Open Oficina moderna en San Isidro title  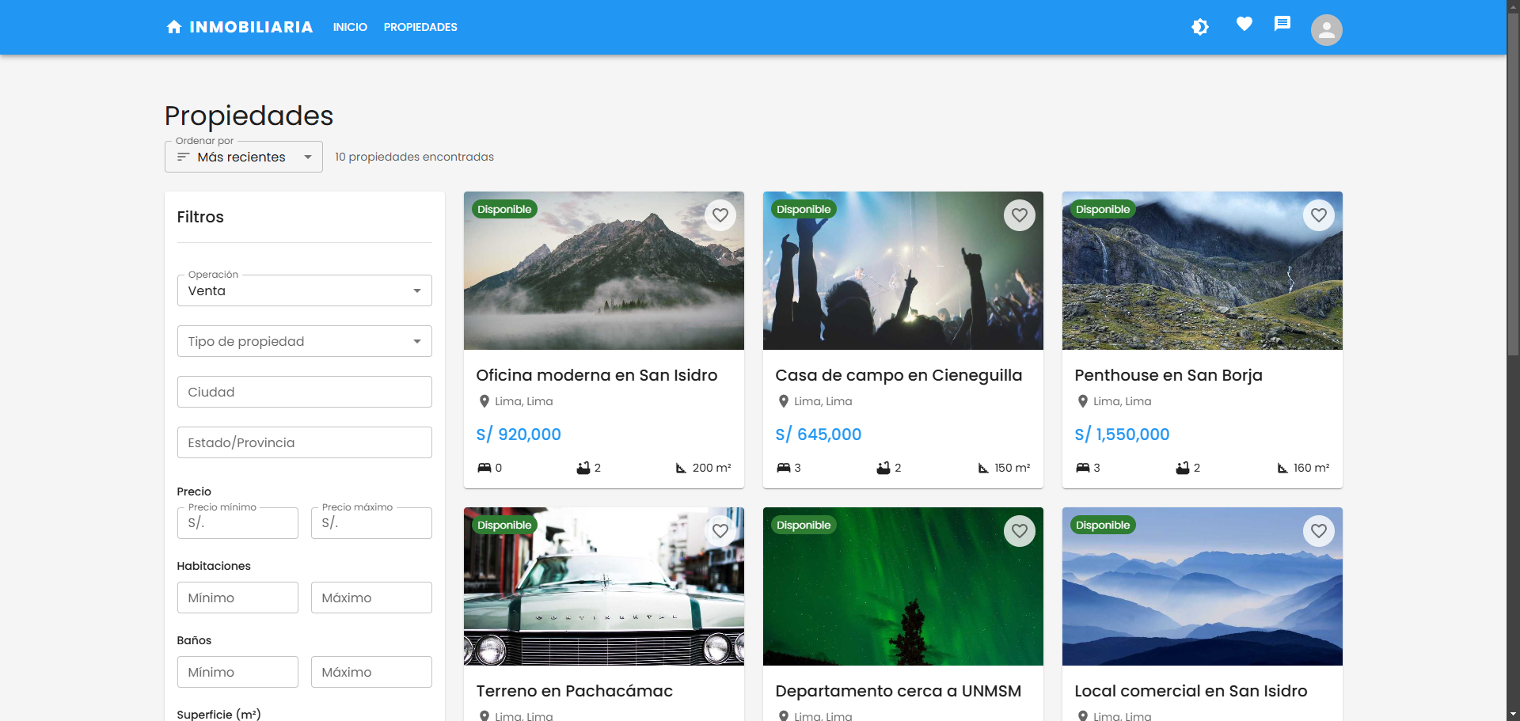597,375
